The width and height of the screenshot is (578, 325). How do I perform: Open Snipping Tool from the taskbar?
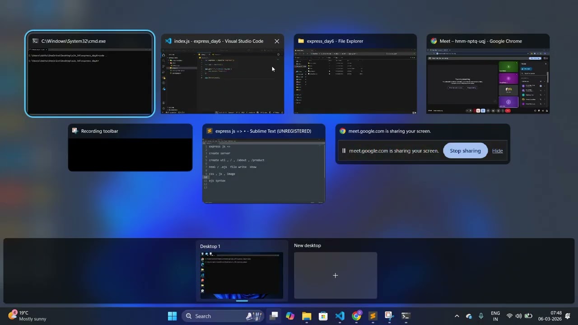click(x=389, y=316)
